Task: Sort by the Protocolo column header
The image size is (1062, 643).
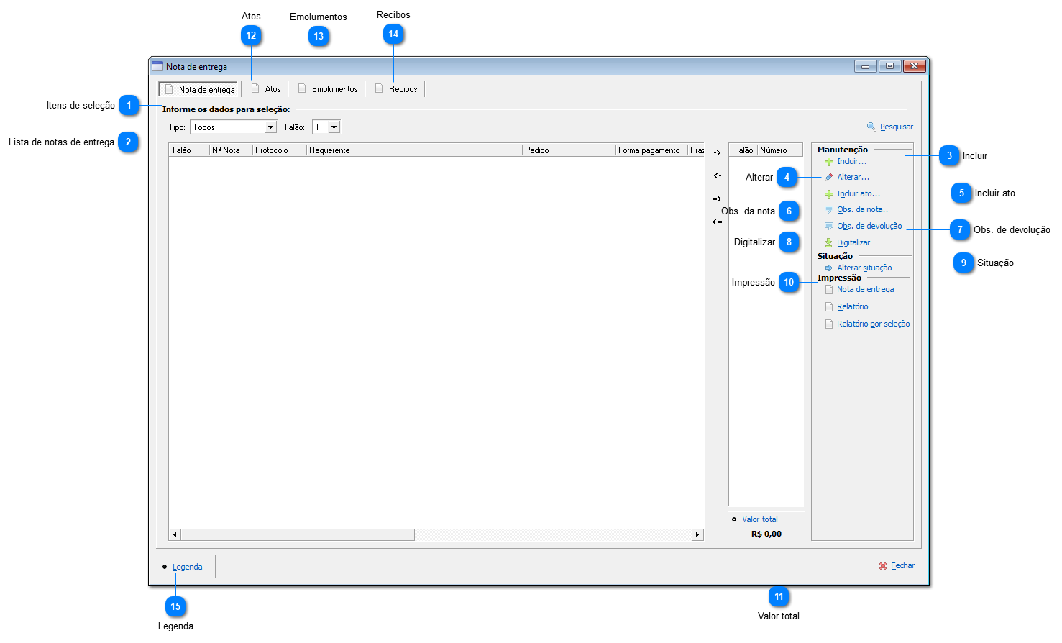Action: 280,150
